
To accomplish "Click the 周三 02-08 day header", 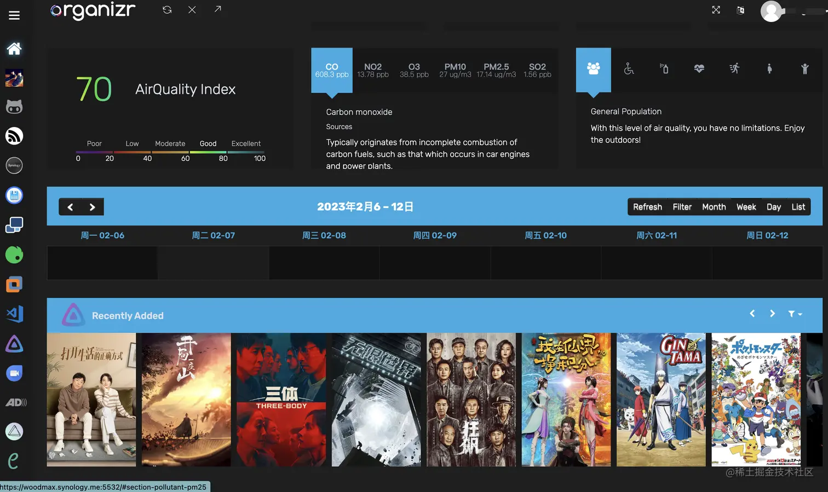I will (324, 235).
